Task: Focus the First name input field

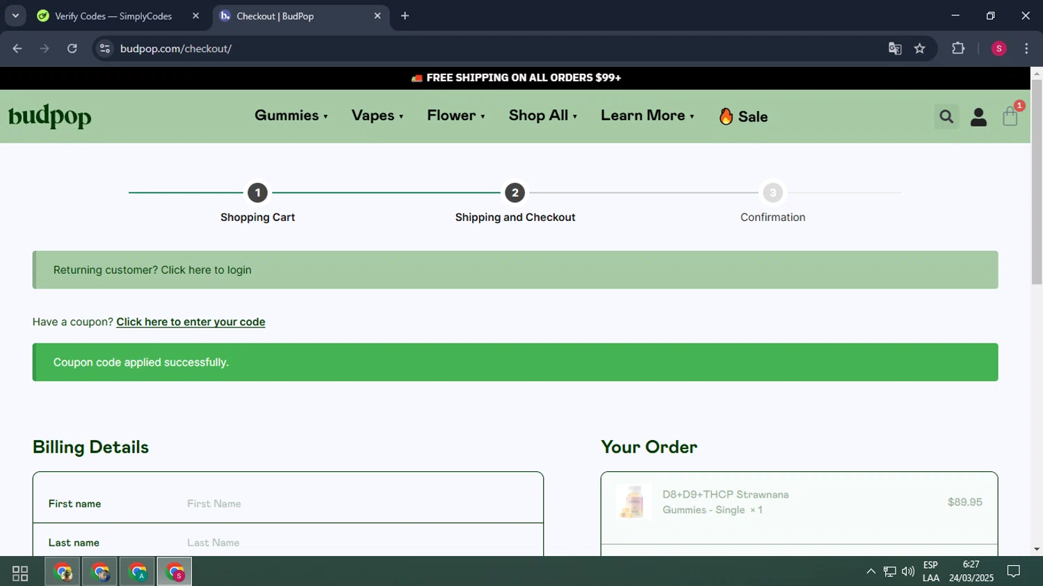Action: pos(357,504)
